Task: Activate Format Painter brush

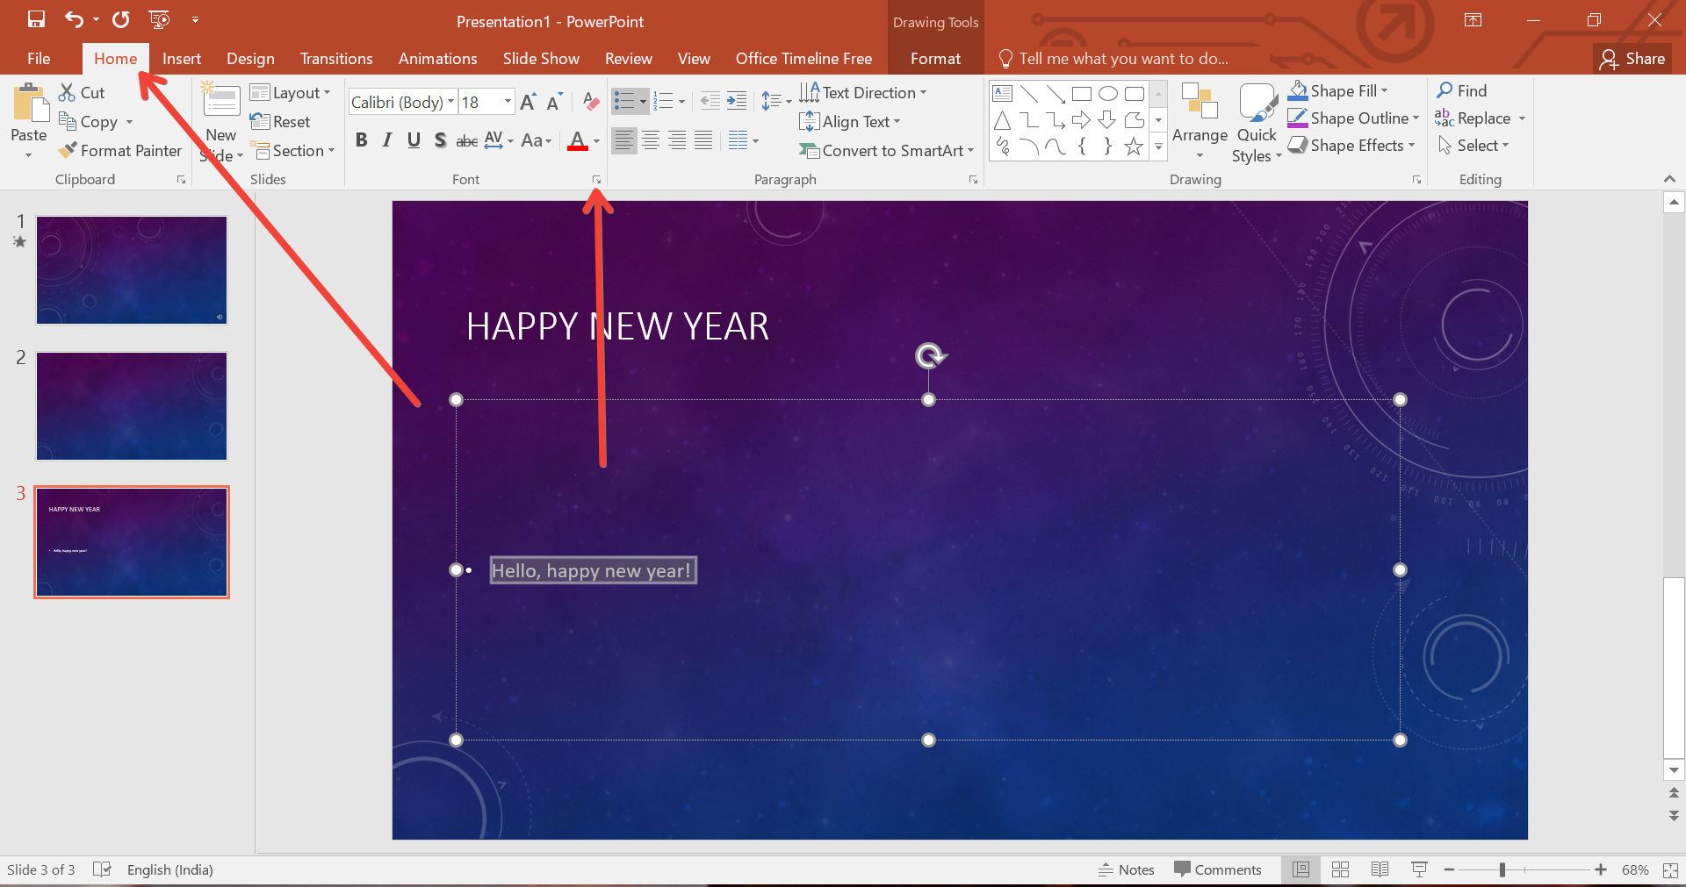Action: pyautogui.click(x=120, y=151)
